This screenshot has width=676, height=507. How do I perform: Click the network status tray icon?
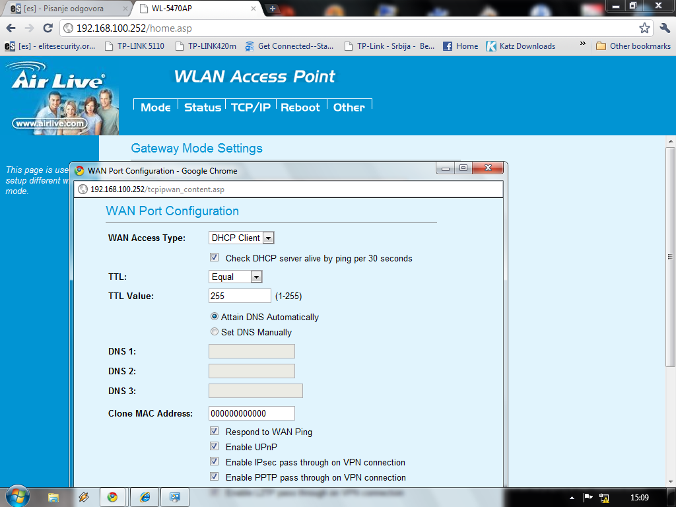[x=605, y=498]
